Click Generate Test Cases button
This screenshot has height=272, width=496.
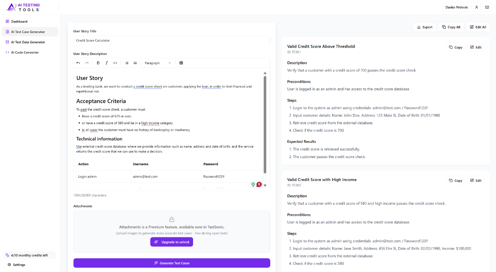pos(172,263)
